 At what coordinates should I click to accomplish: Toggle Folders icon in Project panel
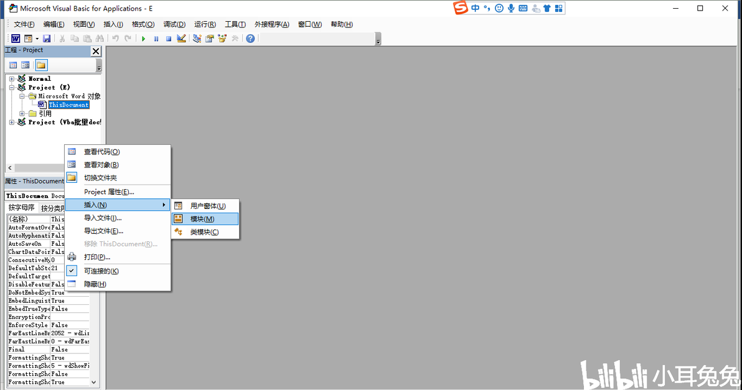tap(41, 65)
